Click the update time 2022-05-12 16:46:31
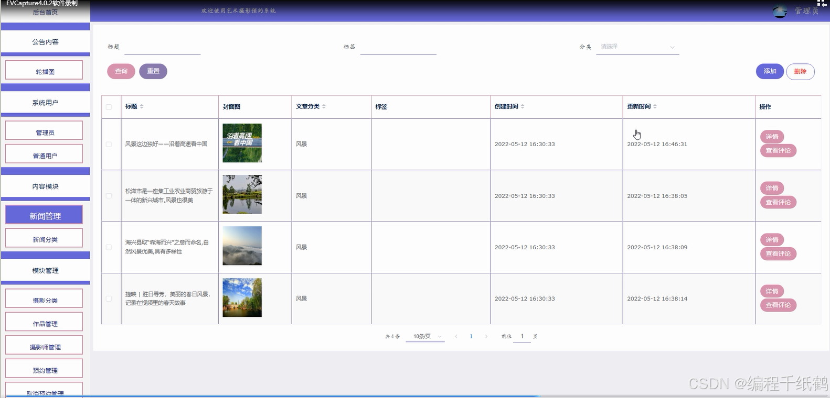 pyautogui.click(x=657, y=144)
